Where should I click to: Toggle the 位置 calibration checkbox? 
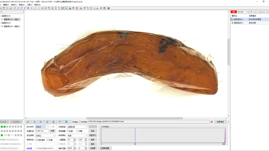point(48,140)
